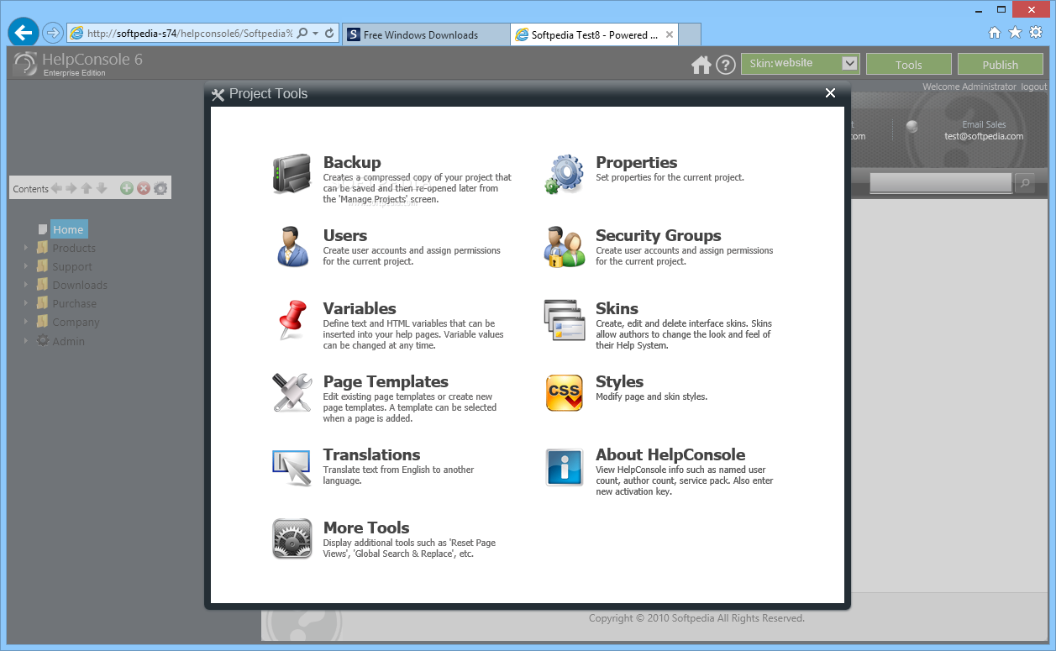Open the Internet Explorer tools gear
This screenshot has height=651, width=1056.
tap(1036, 32)
